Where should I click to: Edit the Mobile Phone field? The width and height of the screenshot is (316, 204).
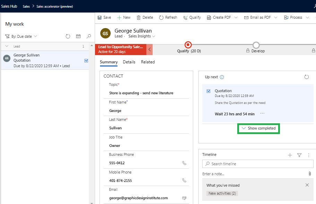[x=142, y=181]
